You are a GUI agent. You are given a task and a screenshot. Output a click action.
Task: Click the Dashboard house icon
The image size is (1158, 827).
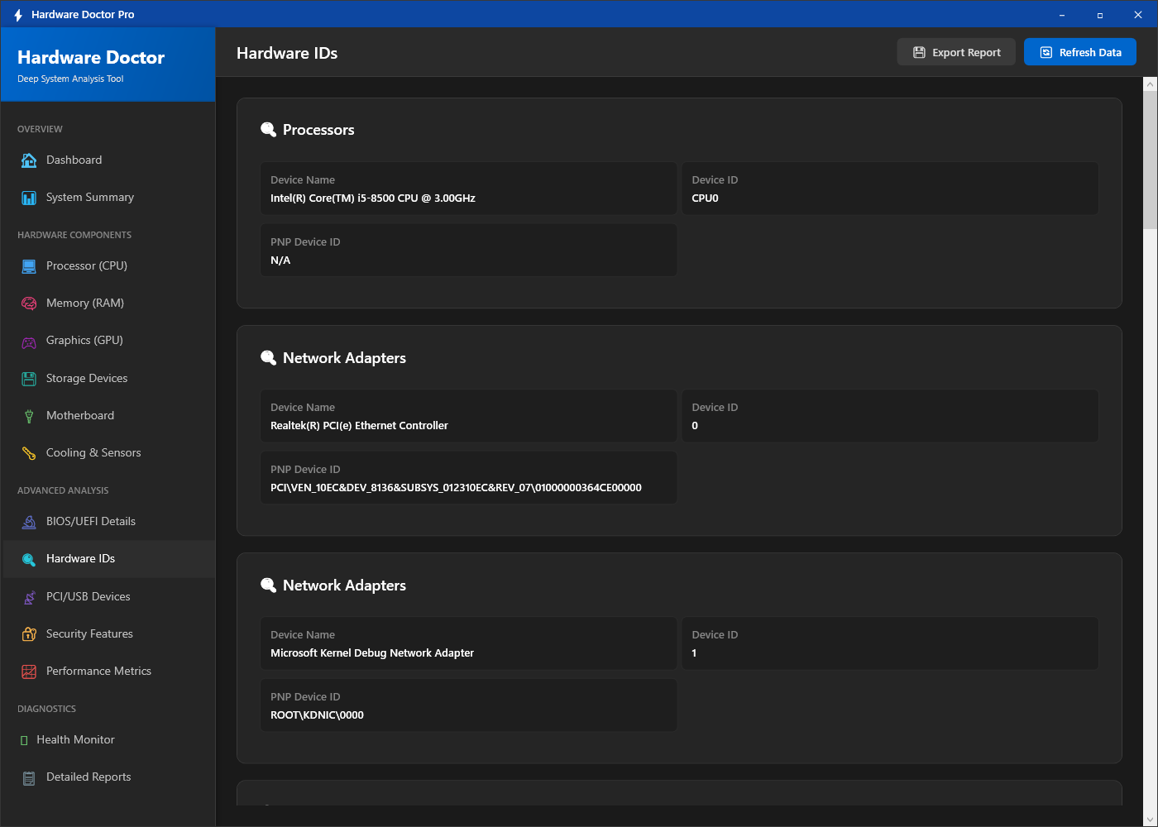(29, 160)
